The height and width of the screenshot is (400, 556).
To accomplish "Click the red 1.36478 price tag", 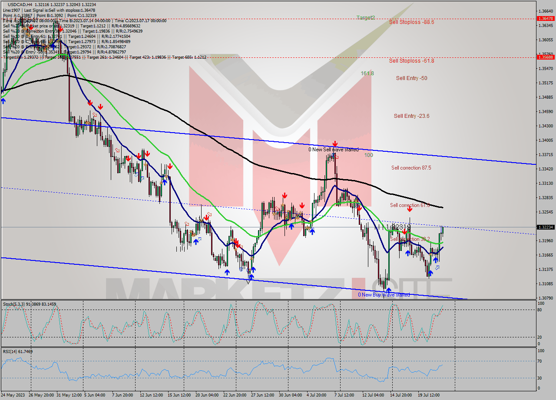I will [x=545, y=19].
